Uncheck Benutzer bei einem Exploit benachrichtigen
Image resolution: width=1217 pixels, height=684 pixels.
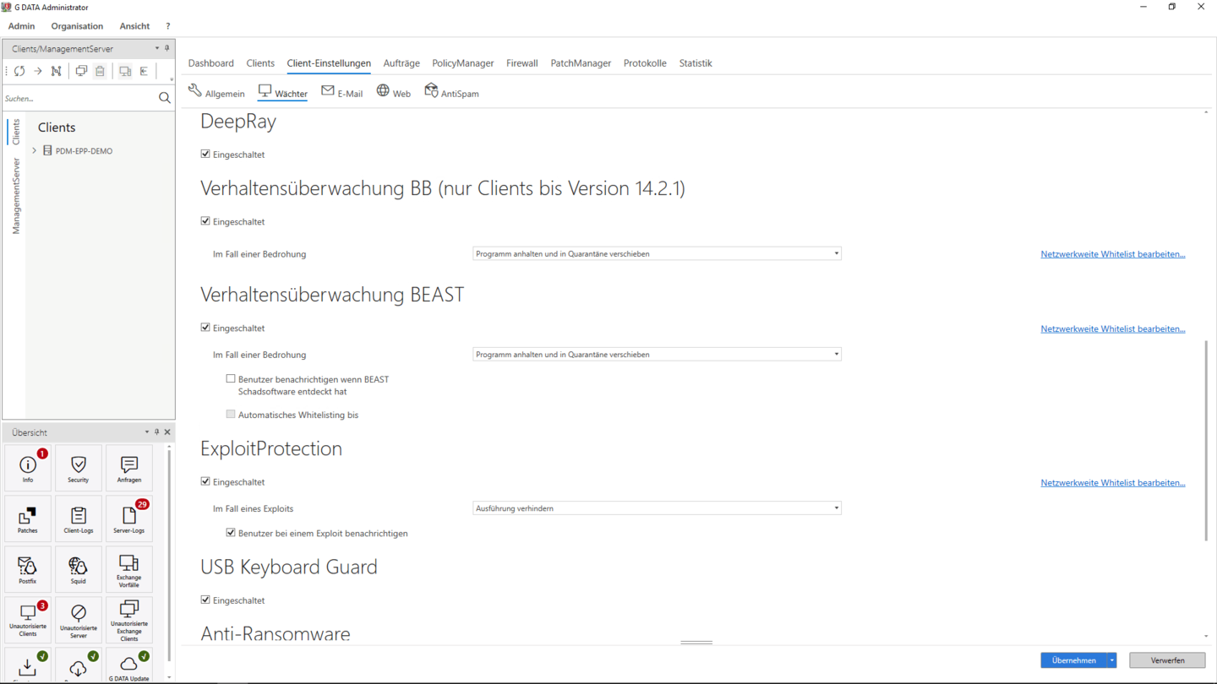[231, 533]
